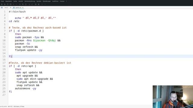
Task: Click 'autoremove -yy' line
Action: click(26, 88)
